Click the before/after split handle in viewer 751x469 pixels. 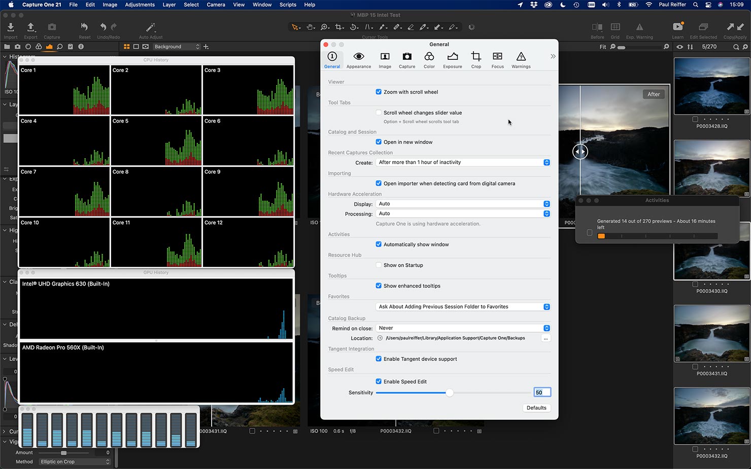point(580,152)
